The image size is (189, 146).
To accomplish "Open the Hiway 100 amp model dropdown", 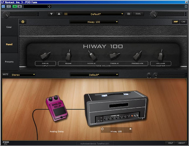I will 94,22.
